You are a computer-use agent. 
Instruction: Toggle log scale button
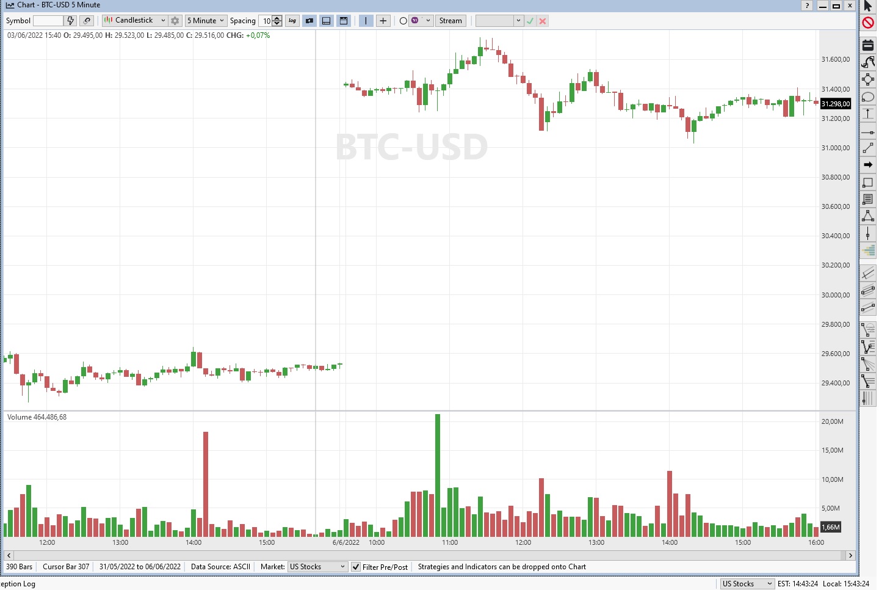(292, 21)
